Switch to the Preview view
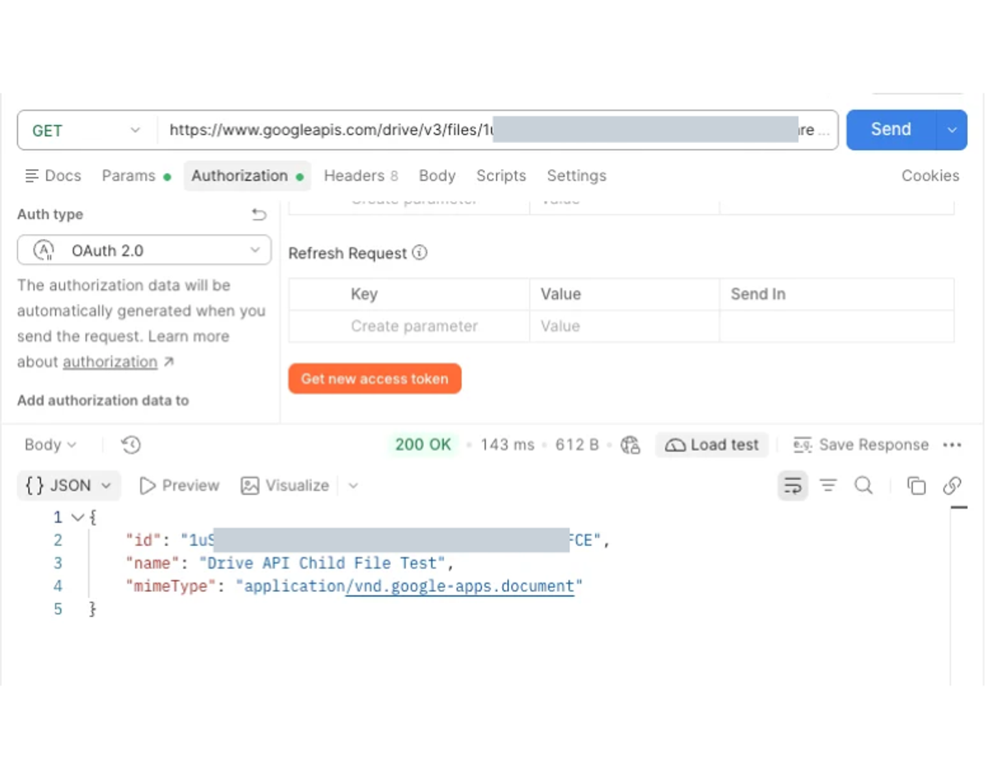 pyautogui.click(x=179, y=486)
